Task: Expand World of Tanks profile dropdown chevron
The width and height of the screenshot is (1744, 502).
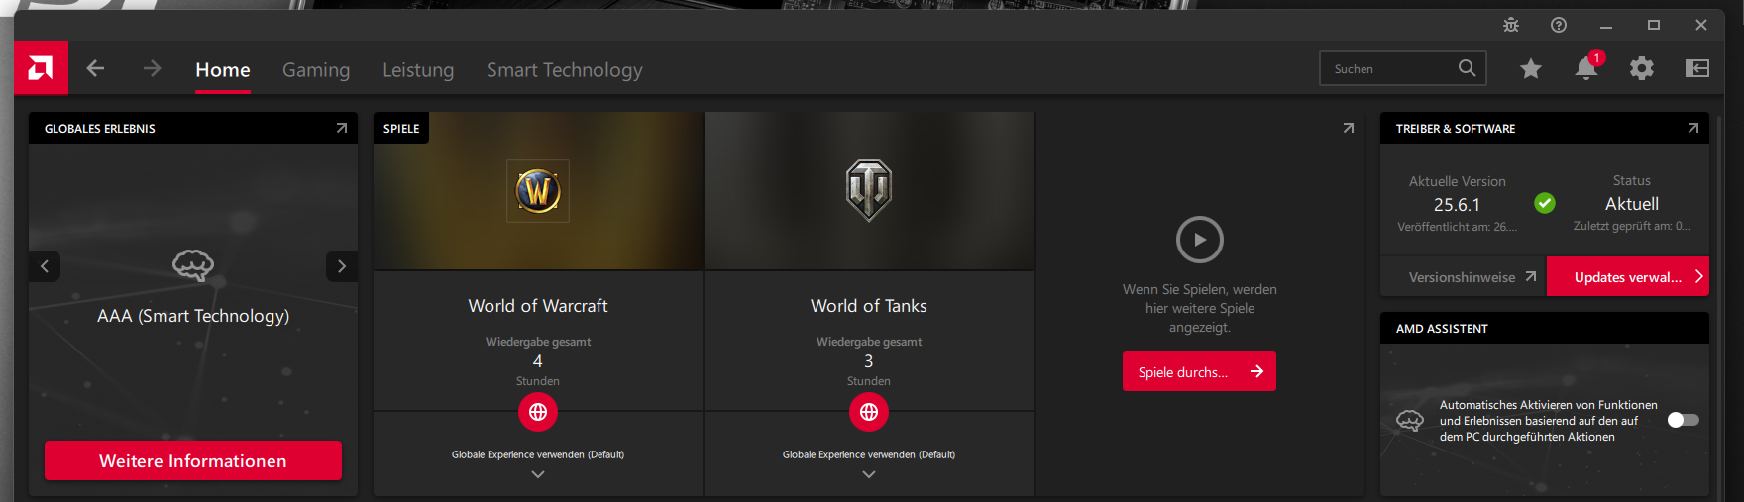Action: (x=869, y=474)
